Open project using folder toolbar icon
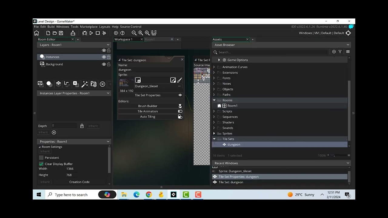This screenshot has height=218, width=388. point(55,33)
